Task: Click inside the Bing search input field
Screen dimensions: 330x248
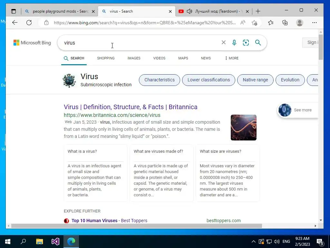Action: (141, 43)
